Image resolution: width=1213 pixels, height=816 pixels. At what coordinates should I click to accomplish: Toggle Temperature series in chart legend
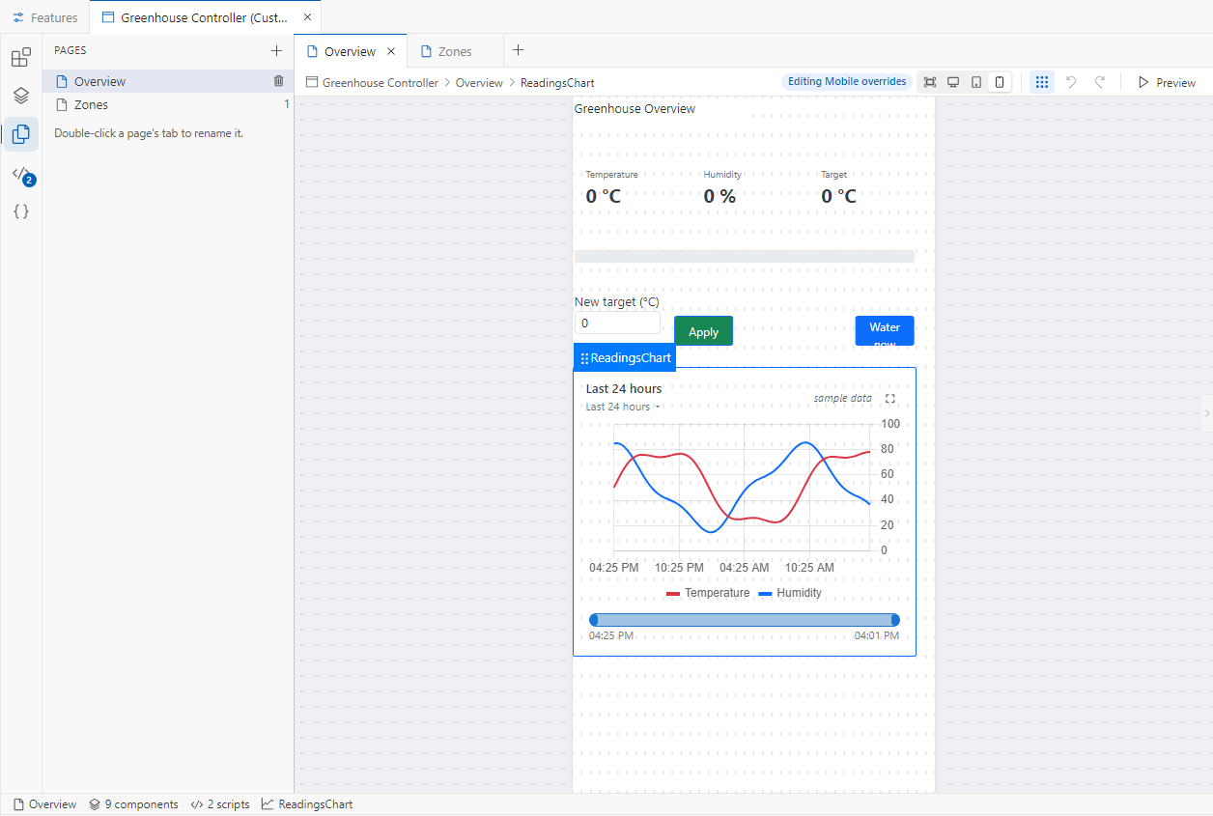click(708, 593)
